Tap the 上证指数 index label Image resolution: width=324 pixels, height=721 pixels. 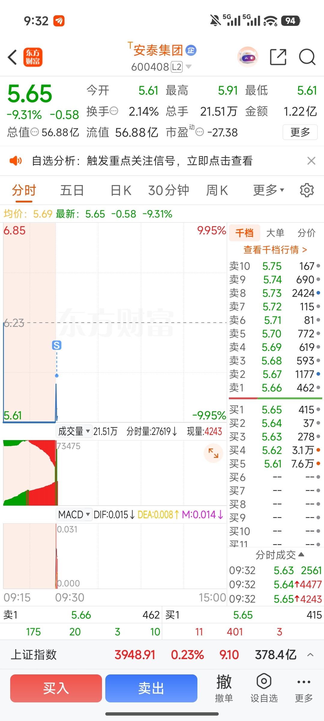[x=34, y=655]
